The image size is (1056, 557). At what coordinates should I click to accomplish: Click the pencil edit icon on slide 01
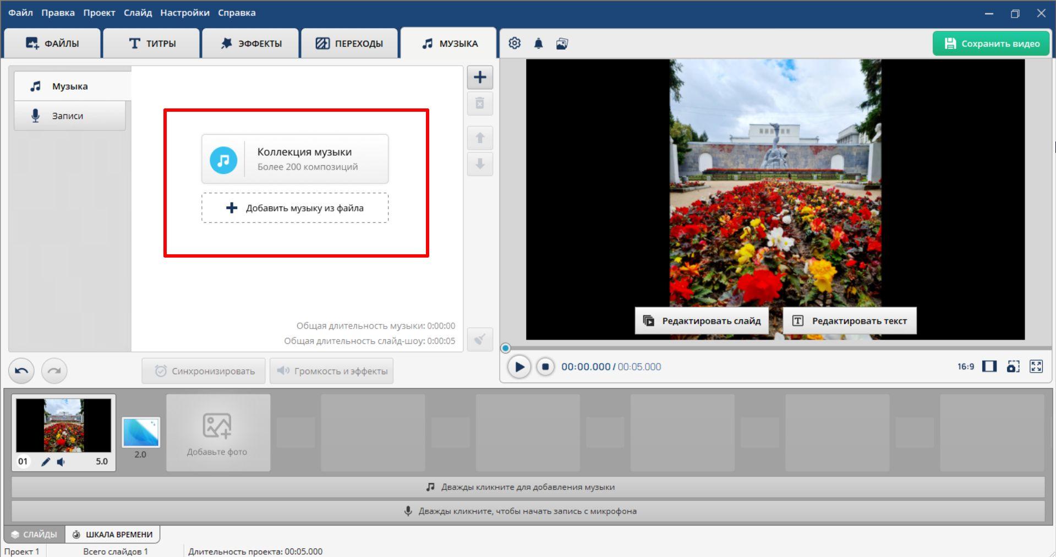tap(46, 462)
